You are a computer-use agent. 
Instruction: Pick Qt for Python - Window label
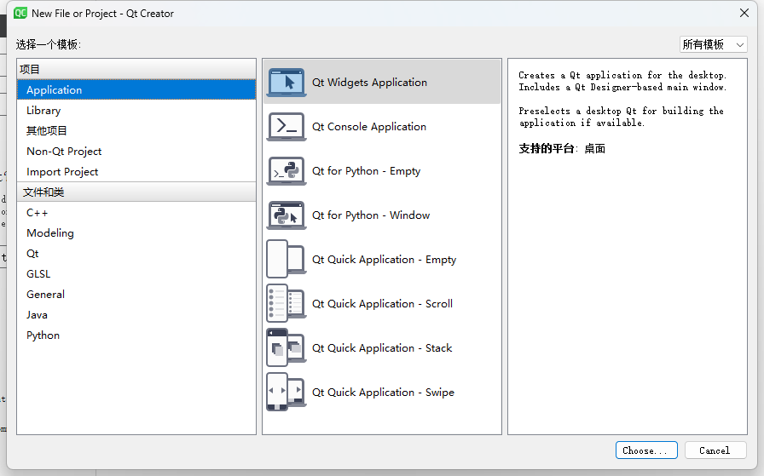tap(371, 215)
